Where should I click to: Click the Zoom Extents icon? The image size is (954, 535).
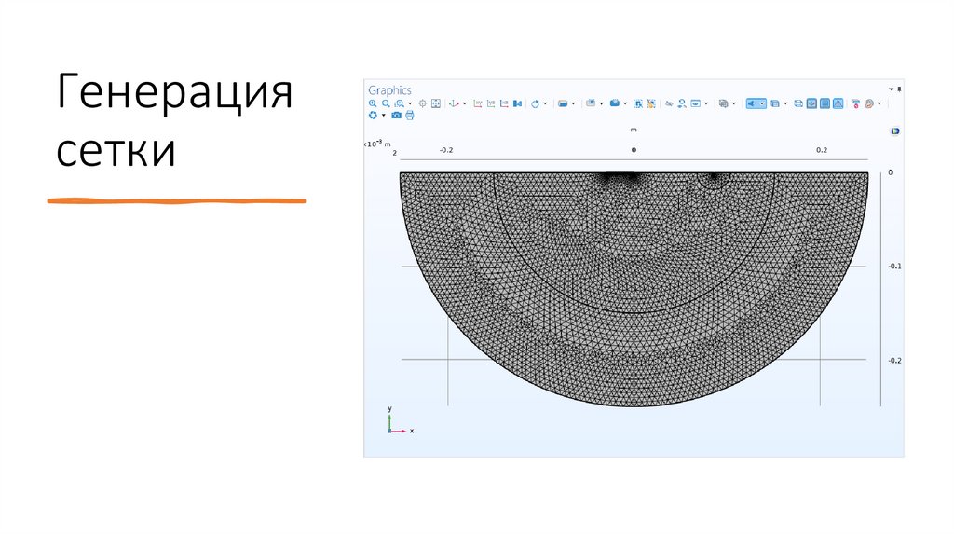435,103
